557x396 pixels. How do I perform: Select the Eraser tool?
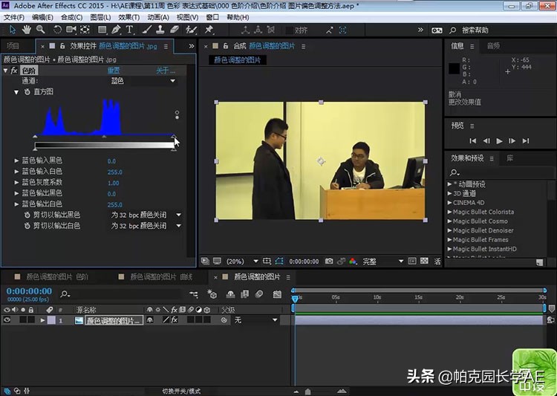click(x=175, y=30)
